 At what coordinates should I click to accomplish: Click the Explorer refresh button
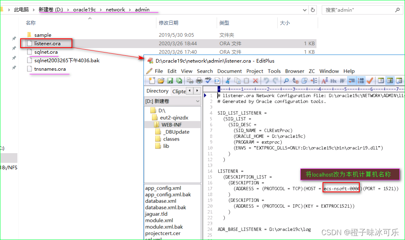[x=313, y=10]
